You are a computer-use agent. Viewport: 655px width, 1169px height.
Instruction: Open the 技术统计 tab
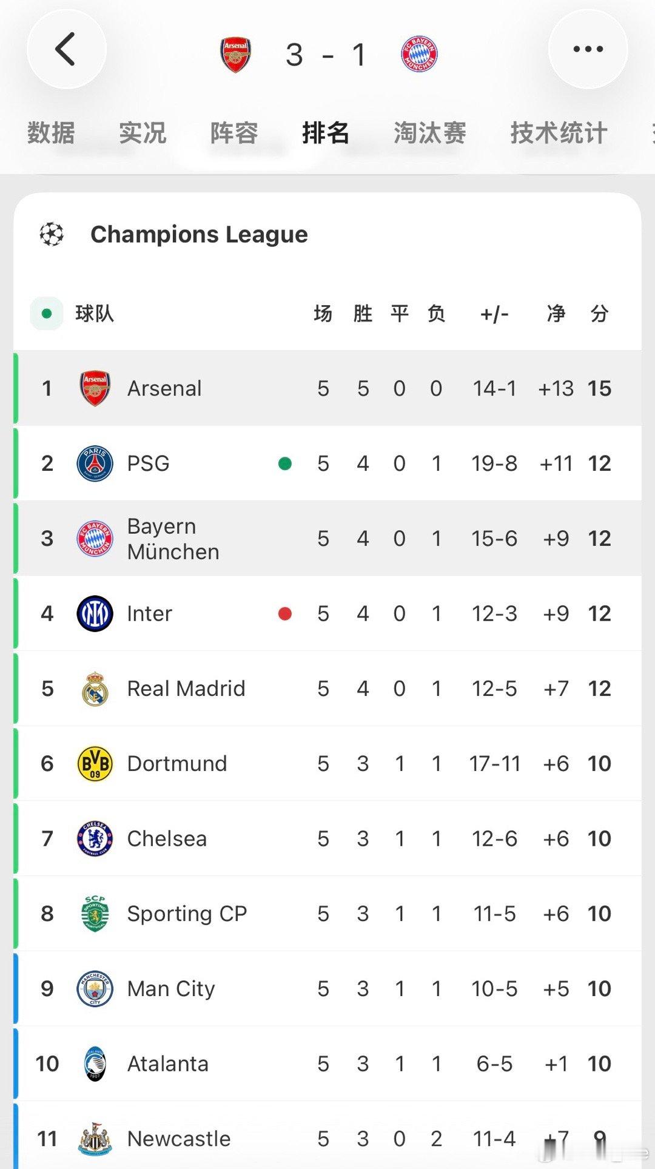pos(559,133)
